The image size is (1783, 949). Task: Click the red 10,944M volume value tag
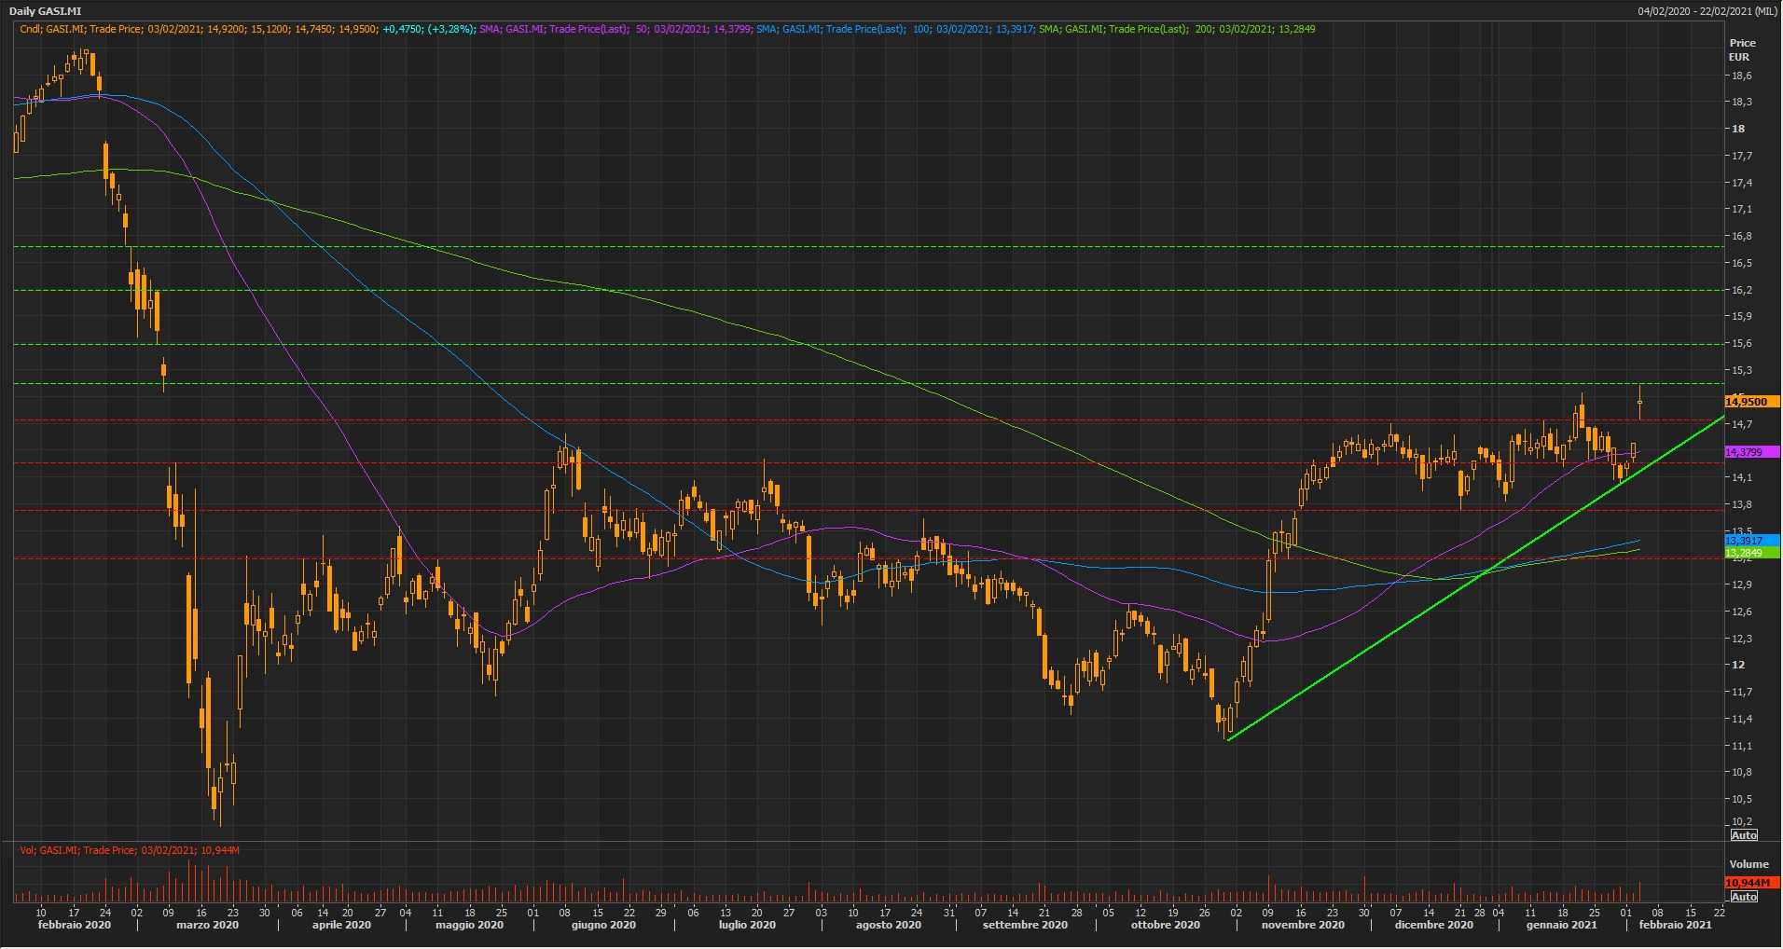pos(1750,882)
